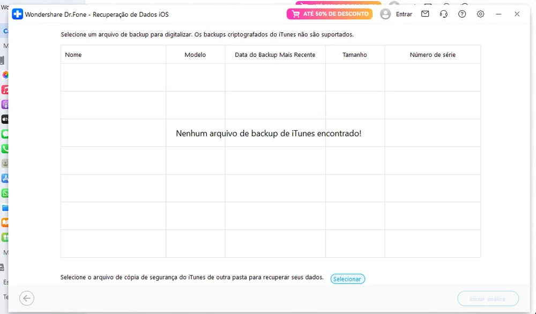Go back with the left arrow button
Viewport: 536px width, 314px height.
(27, 298)
